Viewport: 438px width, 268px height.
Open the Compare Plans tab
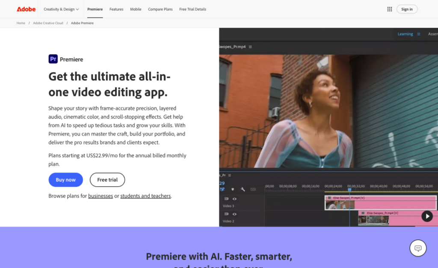(x=160, y=9)
